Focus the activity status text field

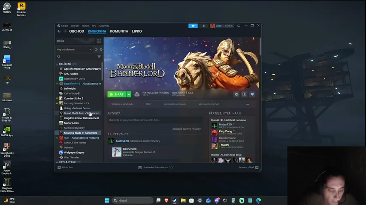(x=155, y=120)
